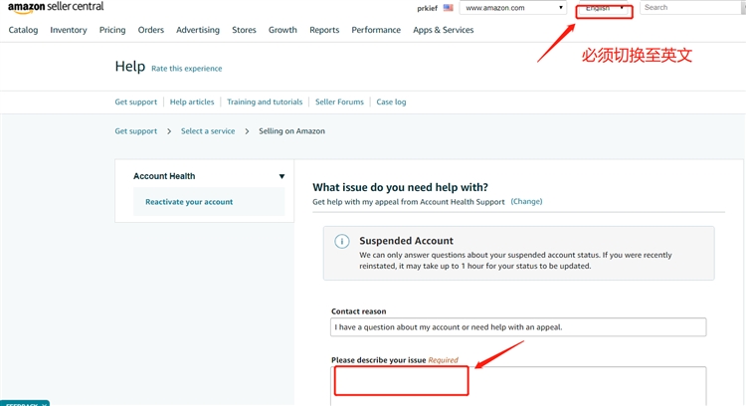Click the Amazon Seller Central logo
This screenshot has height=406, width=746.
pyautogui.click(x=56, y=7)
